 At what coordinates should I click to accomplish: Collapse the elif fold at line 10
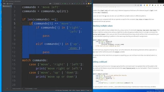coord(21,44)
